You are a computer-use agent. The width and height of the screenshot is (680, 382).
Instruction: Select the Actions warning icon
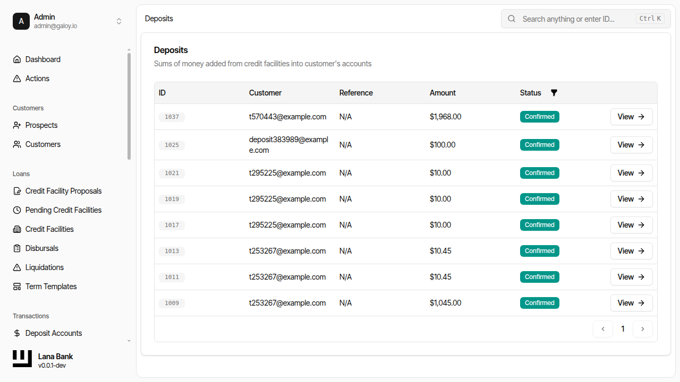click(16, 78)
